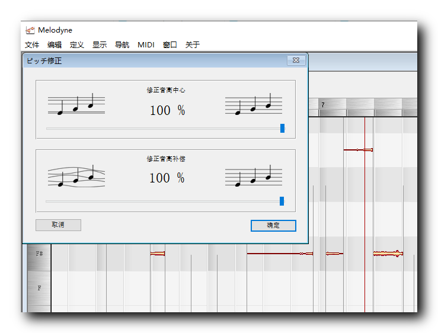Confirm with the 确定 button
Screen dimensions: 438x333
point(273,225)
